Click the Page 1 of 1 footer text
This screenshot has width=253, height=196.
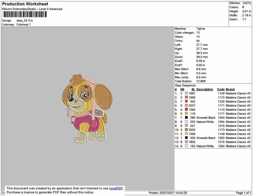tap(243, 193)
